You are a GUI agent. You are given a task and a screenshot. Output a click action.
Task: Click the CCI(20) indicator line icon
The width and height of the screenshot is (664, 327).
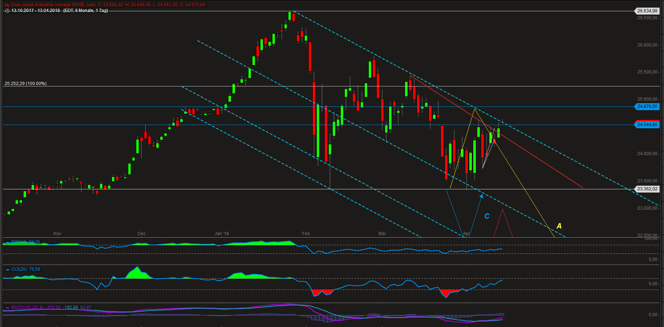click(x=7, y=269)
